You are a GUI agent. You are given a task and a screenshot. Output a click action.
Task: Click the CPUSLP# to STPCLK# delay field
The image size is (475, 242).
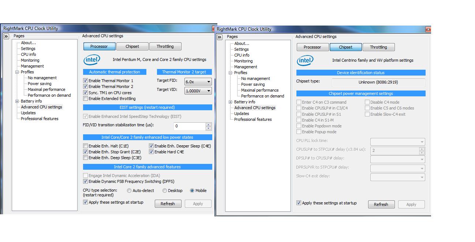point(394,150)
